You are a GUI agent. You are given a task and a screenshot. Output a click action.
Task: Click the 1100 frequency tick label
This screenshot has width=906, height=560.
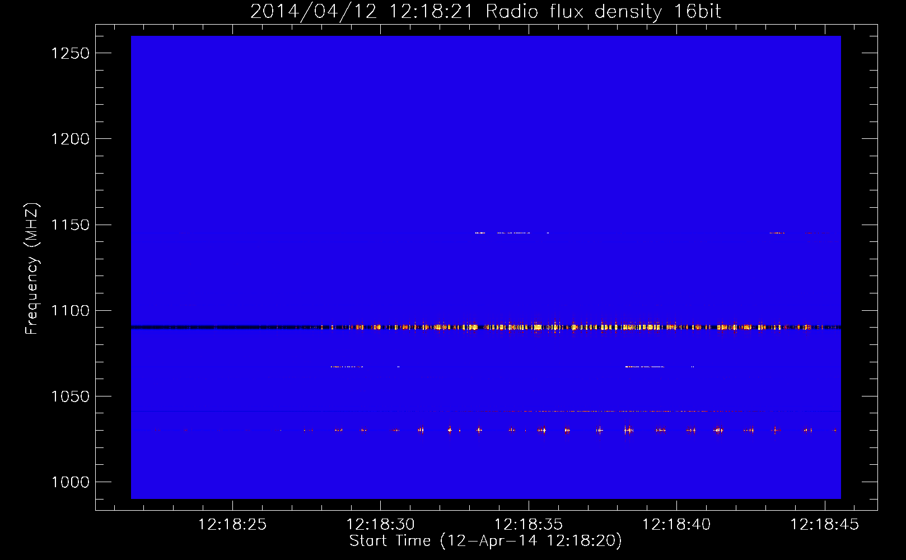pyautogui.click(x=70, y=311)
